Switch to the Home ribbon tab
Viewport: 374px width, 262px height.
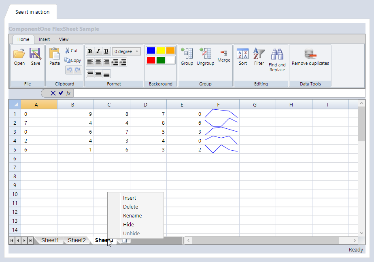tap(23, 39)
